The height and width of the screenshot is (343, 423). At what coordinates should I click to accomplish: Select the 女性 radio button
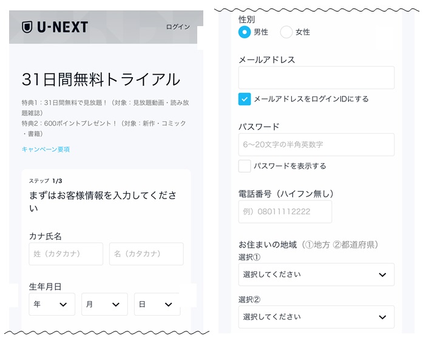click(286, 32)
